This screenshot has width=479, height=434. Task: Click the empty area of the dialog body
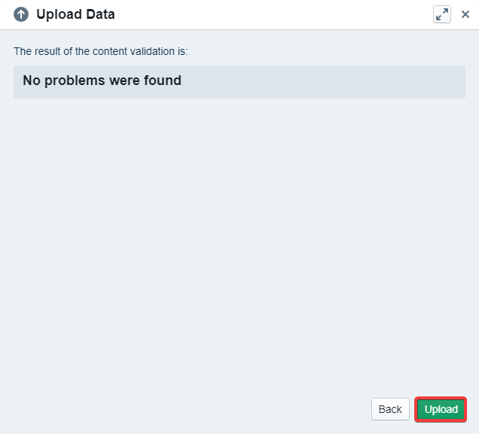tap(239, 241)
